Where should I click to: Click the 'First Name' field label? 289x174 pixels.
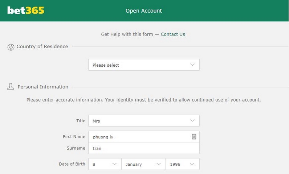pyautogui.click(x=74, y=137)
